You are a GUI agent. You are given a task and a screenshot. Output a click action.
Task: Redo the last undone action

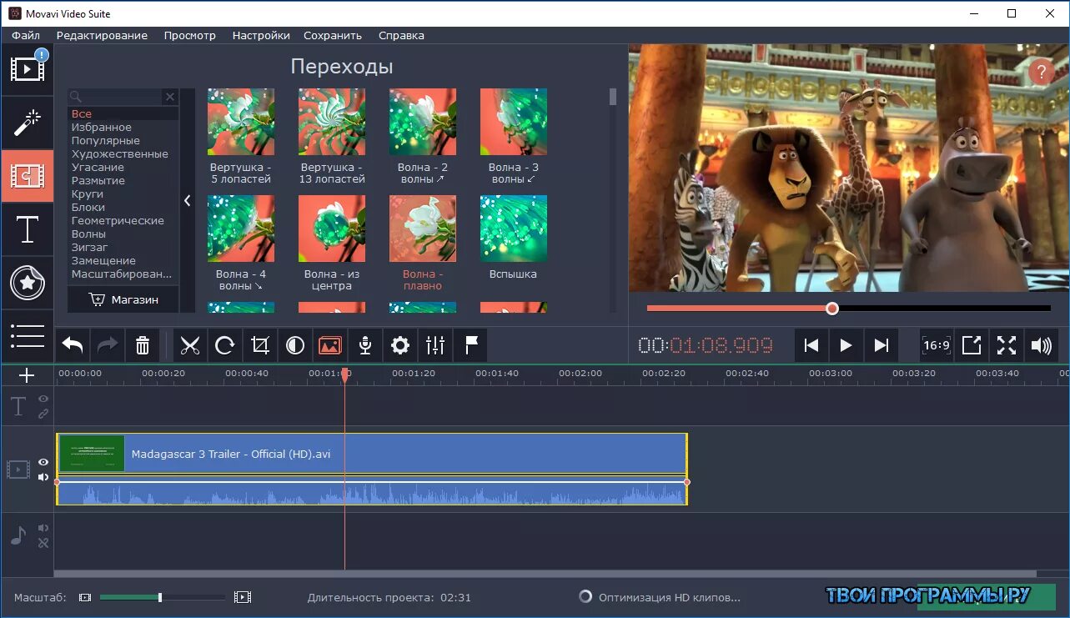tap(108, 344)
